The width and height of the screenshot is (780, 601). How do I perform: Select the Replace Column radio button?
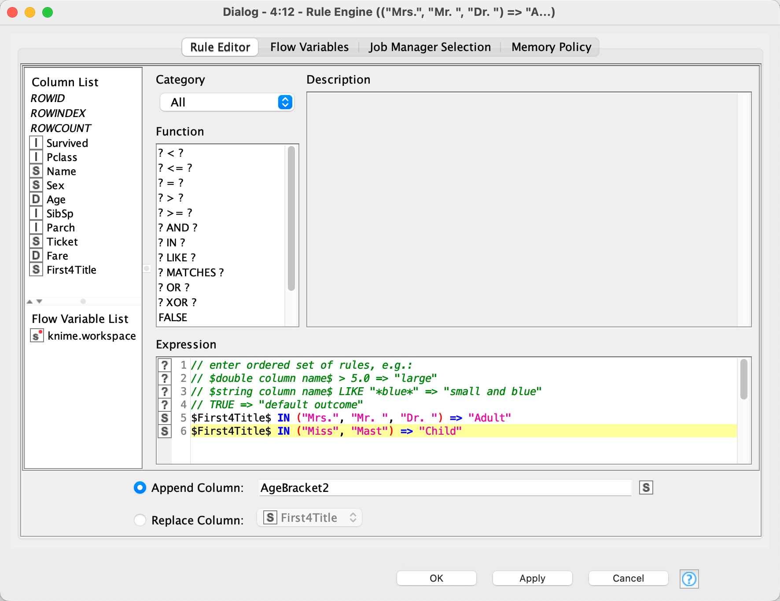(x=140, y=520)
